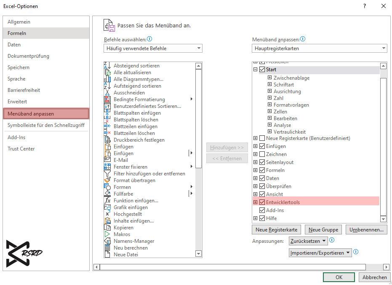Click the Neue Registerkarte button
Screen dimensions: 392x285
(276, 230)
